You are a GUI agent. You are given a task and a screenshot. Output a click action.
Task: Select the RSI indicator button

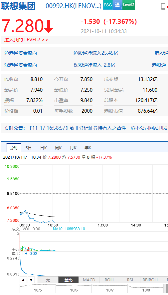tap(130, 280)
